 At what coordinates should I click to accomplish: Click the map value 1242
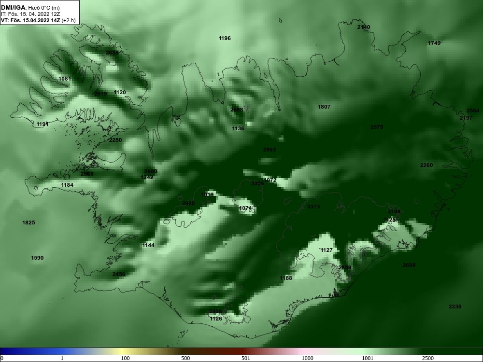[147, 177]
